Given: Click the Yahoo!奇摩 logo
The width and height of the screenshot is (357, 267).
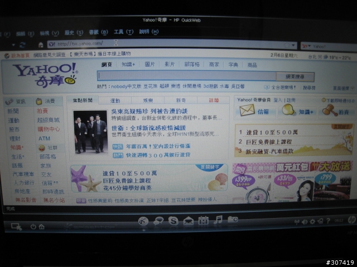Looking at the screenshot, I should pos(46,75).
